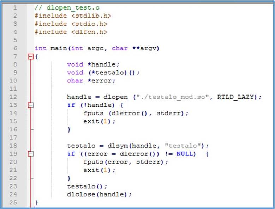Click the fputs(error, stderr) call
The height and width of the screenshot is (209, 275).
[x=126, y=162]
